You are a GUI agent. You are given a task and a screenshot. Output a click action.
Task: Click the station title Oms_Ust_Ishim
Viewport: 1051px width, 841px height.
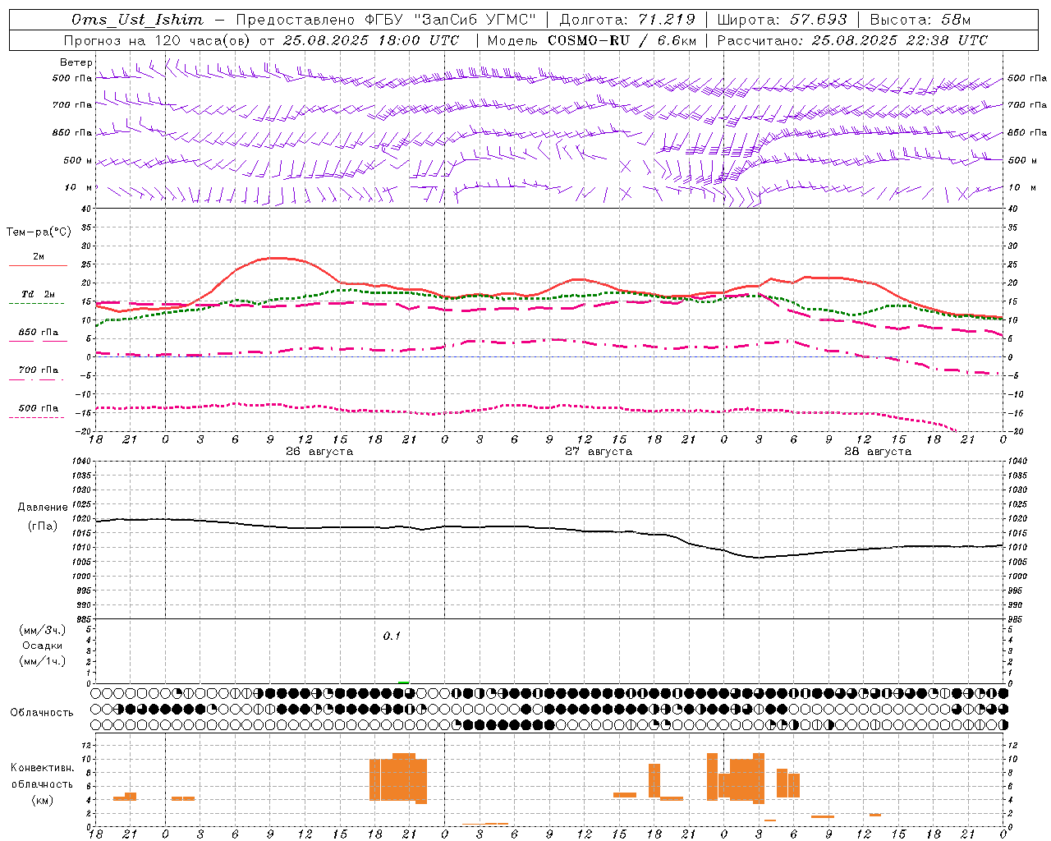137,21
